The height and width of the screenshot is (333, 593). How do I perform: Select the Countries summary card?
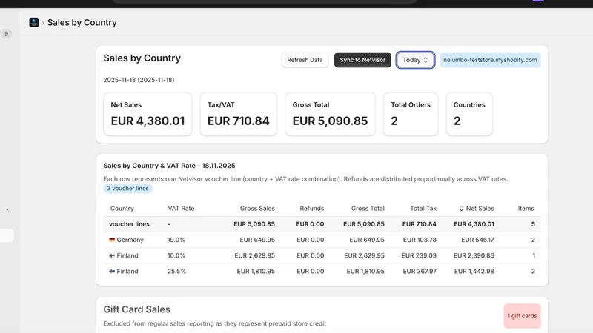469,114
